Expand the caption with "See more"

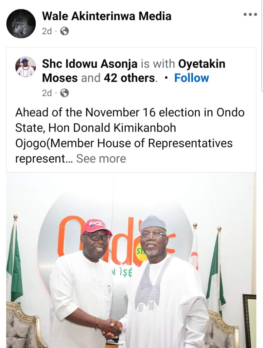[101, 158]
